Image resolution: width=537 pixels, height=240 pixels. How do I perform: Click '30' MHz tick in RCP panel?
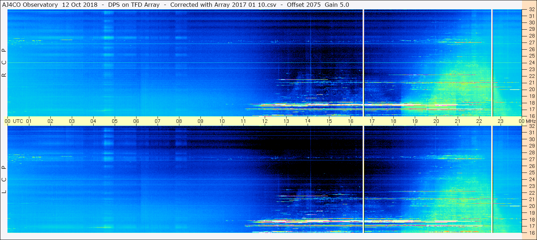(532, 22)
